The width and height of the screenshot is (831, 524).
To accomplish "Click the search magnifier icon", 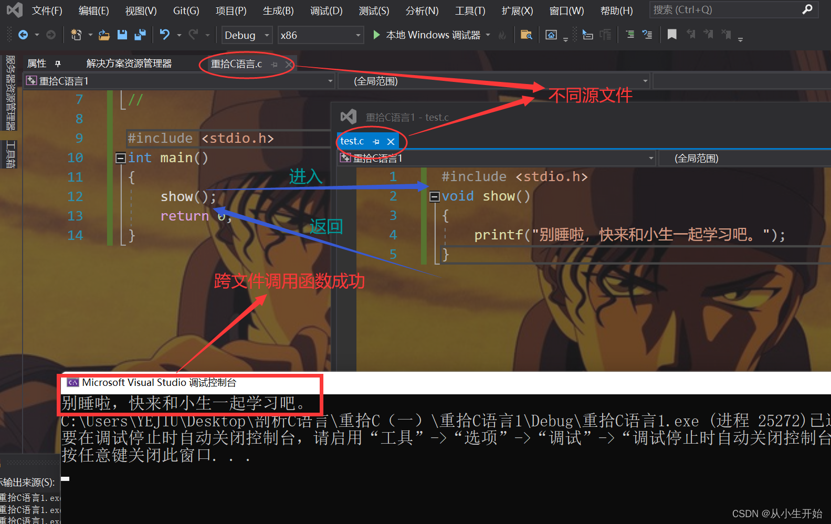I will pyautogui.click(x=807, y=9).
